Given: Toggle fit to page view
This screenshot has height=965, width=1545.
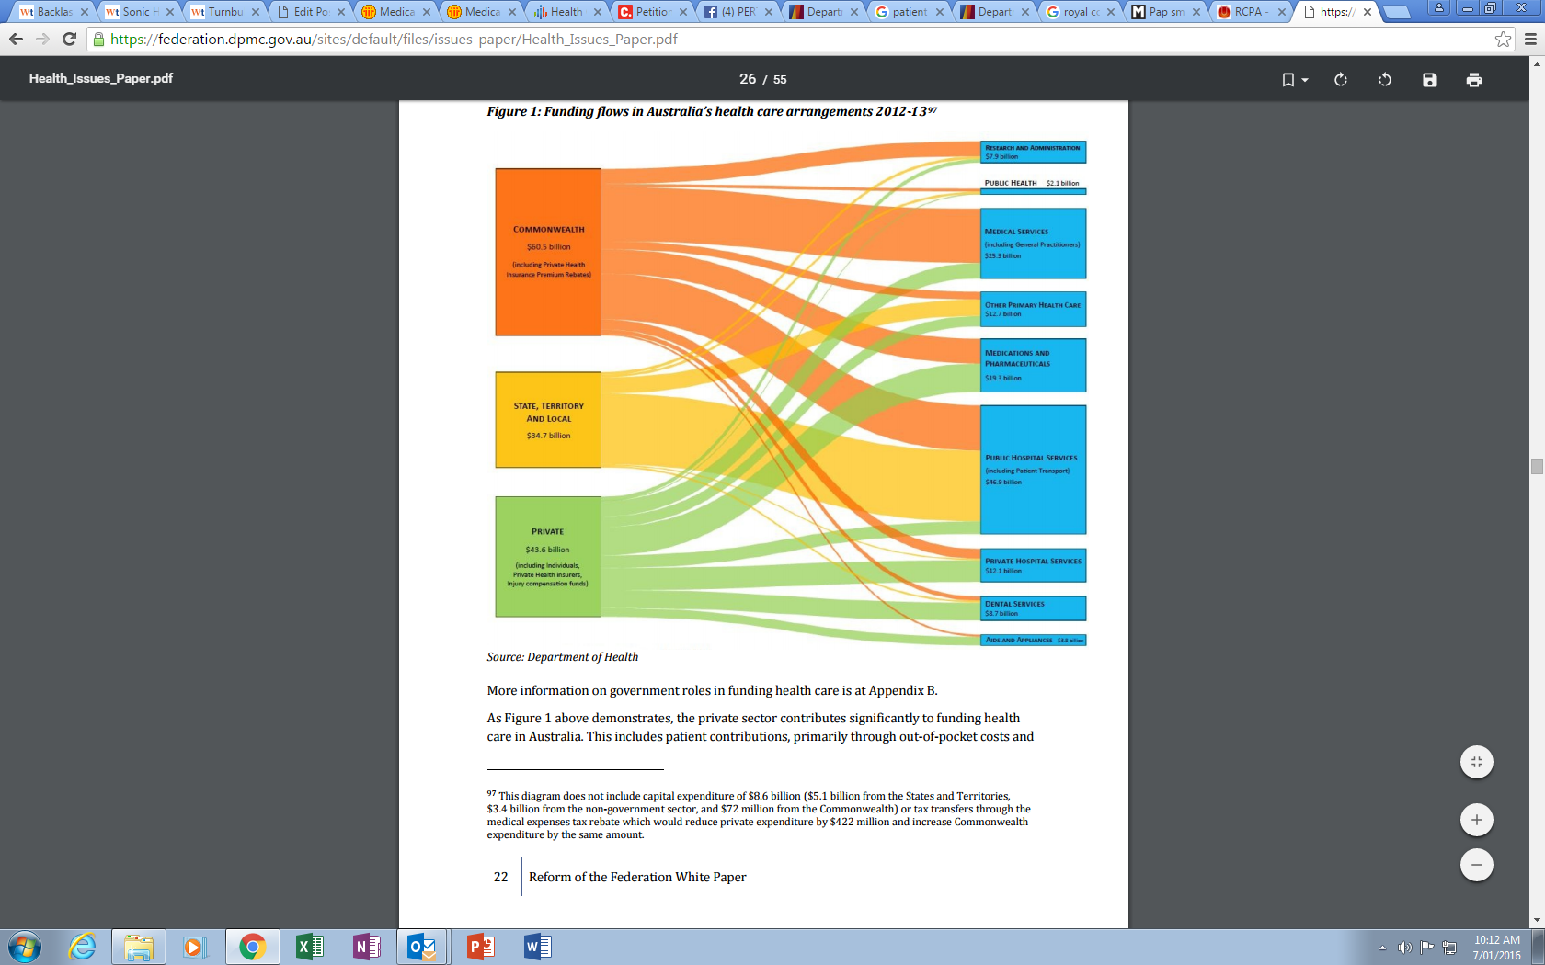Looking at the screenshot, I should click(x=1476, y=762).
